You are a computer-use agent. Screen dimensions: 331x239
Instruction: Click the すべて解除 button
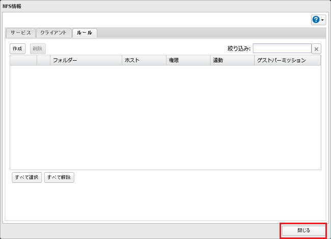59,177
